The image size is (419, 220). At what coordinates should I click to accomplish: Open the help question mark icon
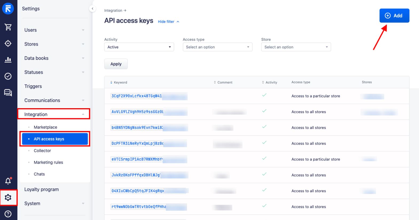pos(8,214)
